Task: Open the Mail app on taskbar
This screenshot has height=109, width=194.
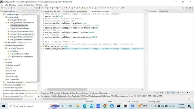Action: [92, 106]
